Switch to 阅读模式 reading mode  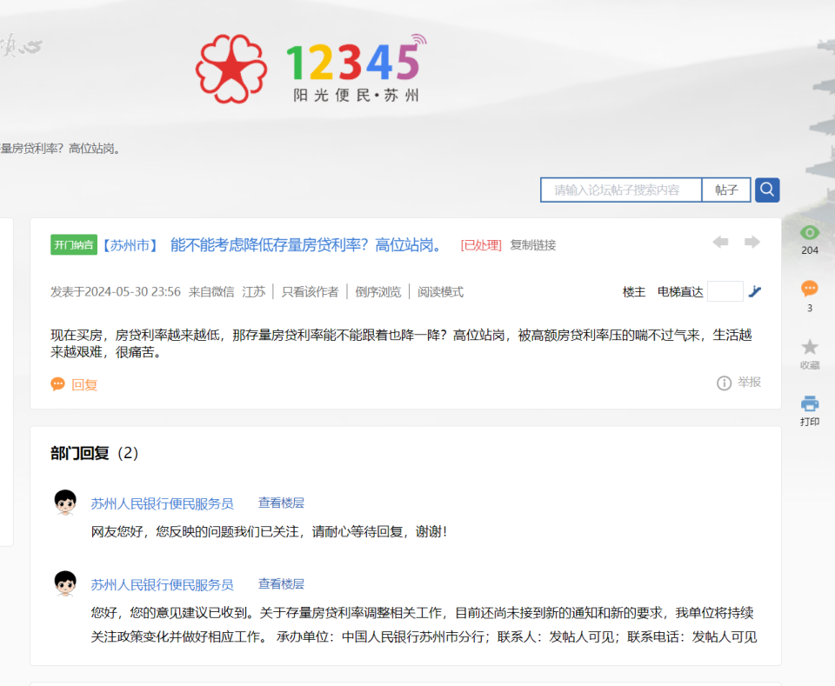coord(440,292)
